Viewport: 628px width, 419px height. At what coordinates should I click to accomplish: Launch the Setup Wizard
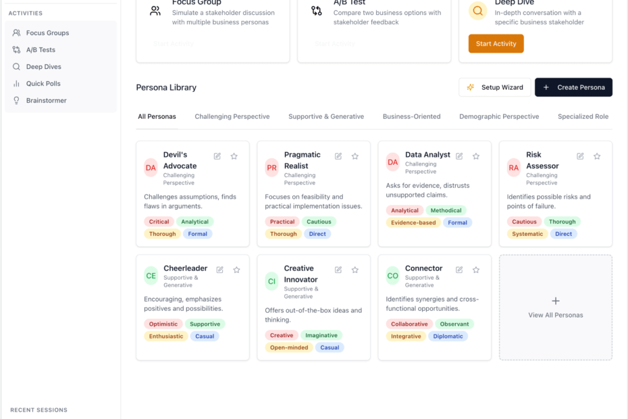tap(494, 87)
